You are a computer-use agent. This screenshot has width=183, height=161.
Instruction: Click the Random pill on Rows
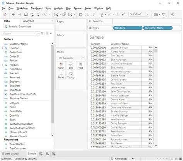click(128, 28)
